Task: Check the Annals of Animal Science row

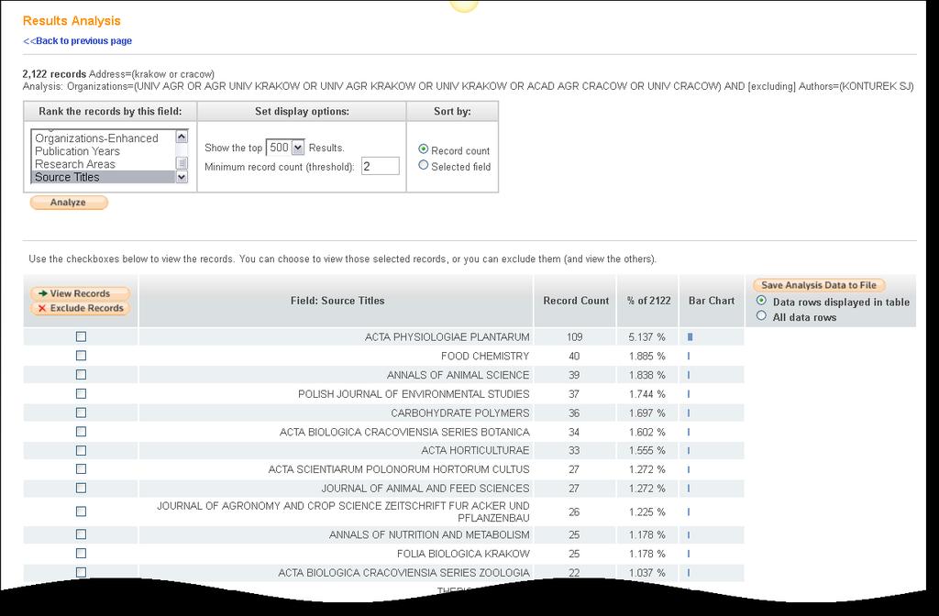Action: click(81, 375)
